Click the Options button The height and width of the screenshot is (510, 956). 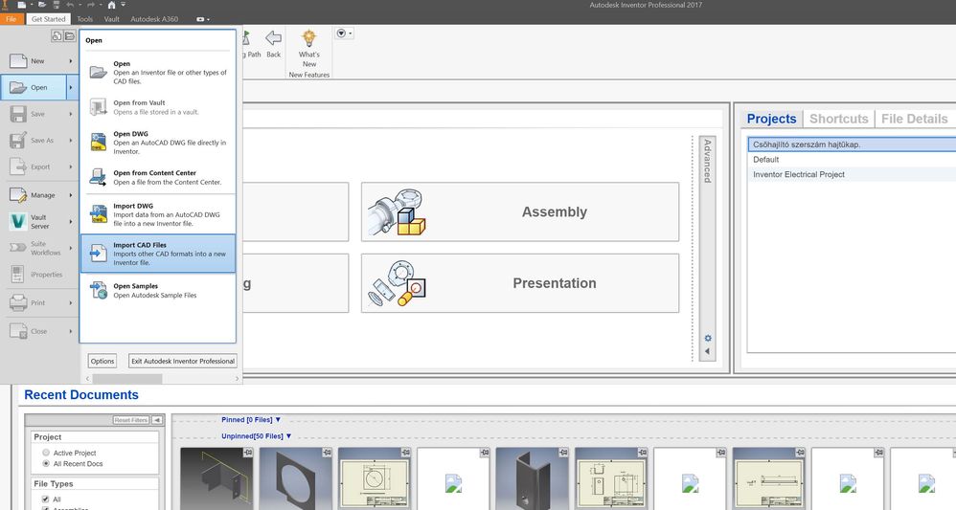click(x=102, y=361)
